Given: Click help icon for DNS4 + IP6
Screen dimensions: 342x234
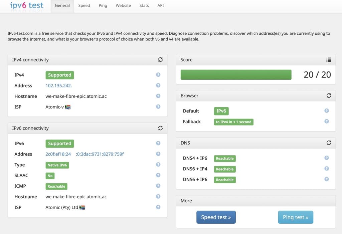Looking at the screenshot, I should coord(327,158).
